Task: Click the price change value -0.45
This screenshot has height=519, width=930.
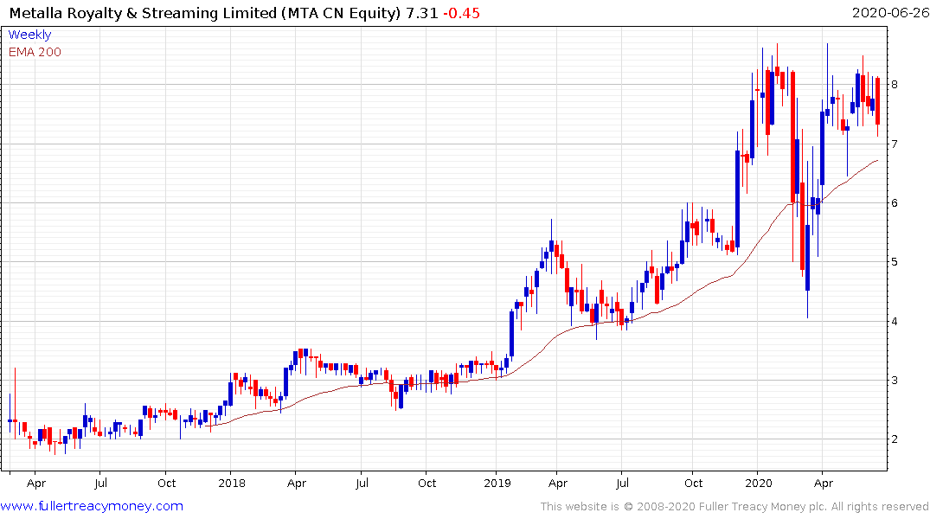Action: click(x=461, y=13)
